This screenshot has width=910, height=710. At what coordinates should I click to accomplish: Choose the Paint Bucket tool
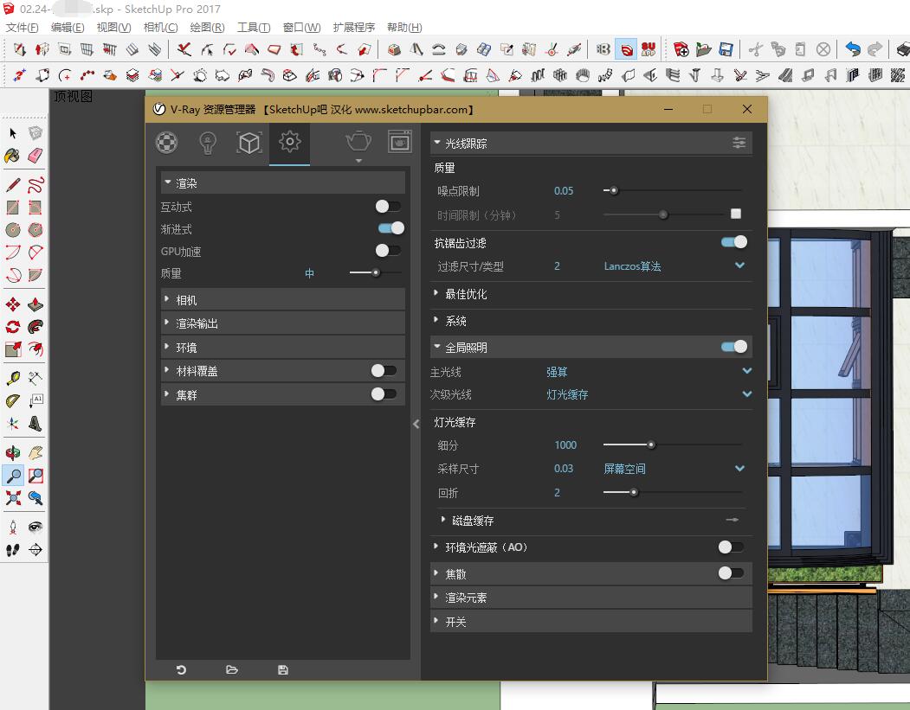(x=12, y=156)
